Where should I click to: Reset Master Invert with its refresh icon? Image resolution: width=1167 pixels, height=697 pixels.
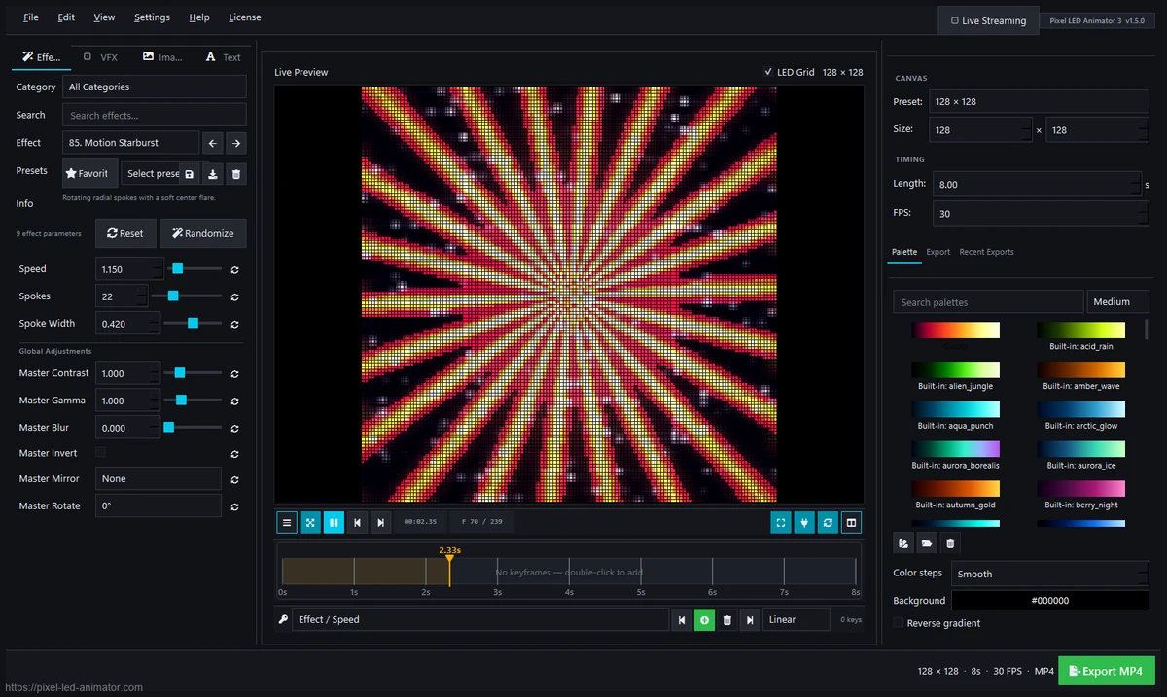[x=235, y=454]
